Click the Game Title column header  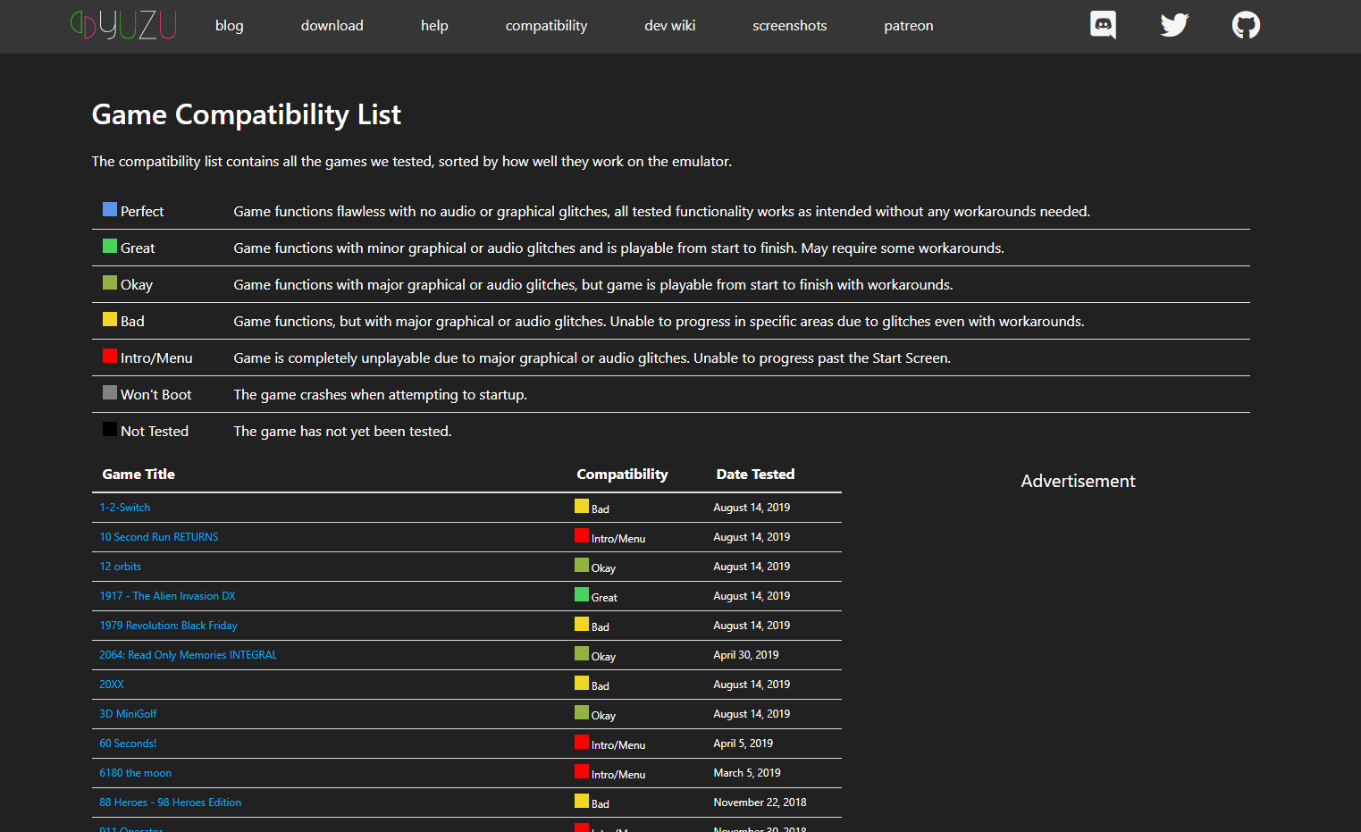pyautogui.click(x=139, y=475)
